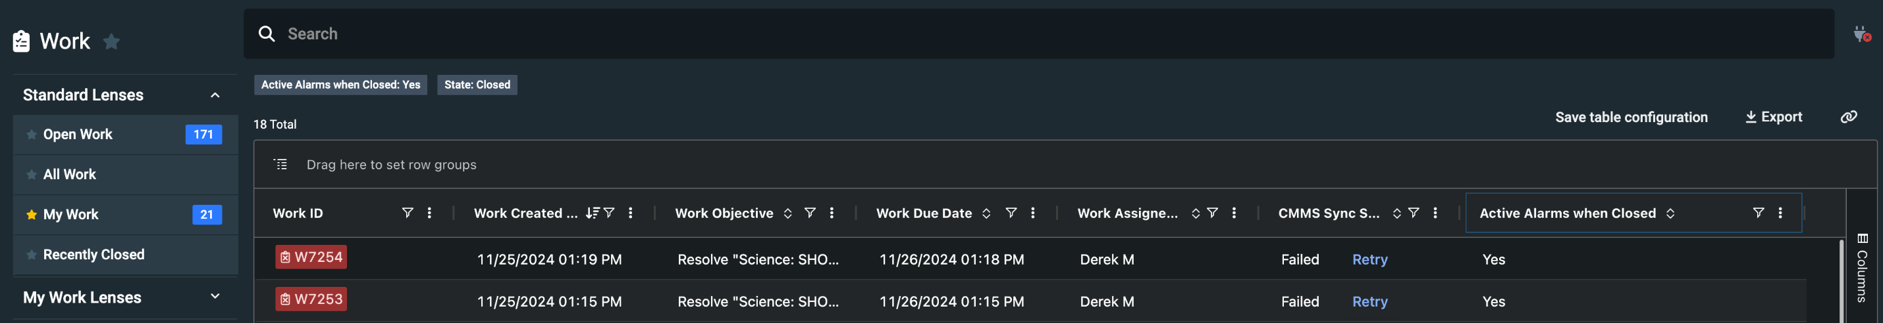Image resolution: width=1883 pixels, height=323 pixels.
Task: Select the All Work lens
Action: [69, 174]
